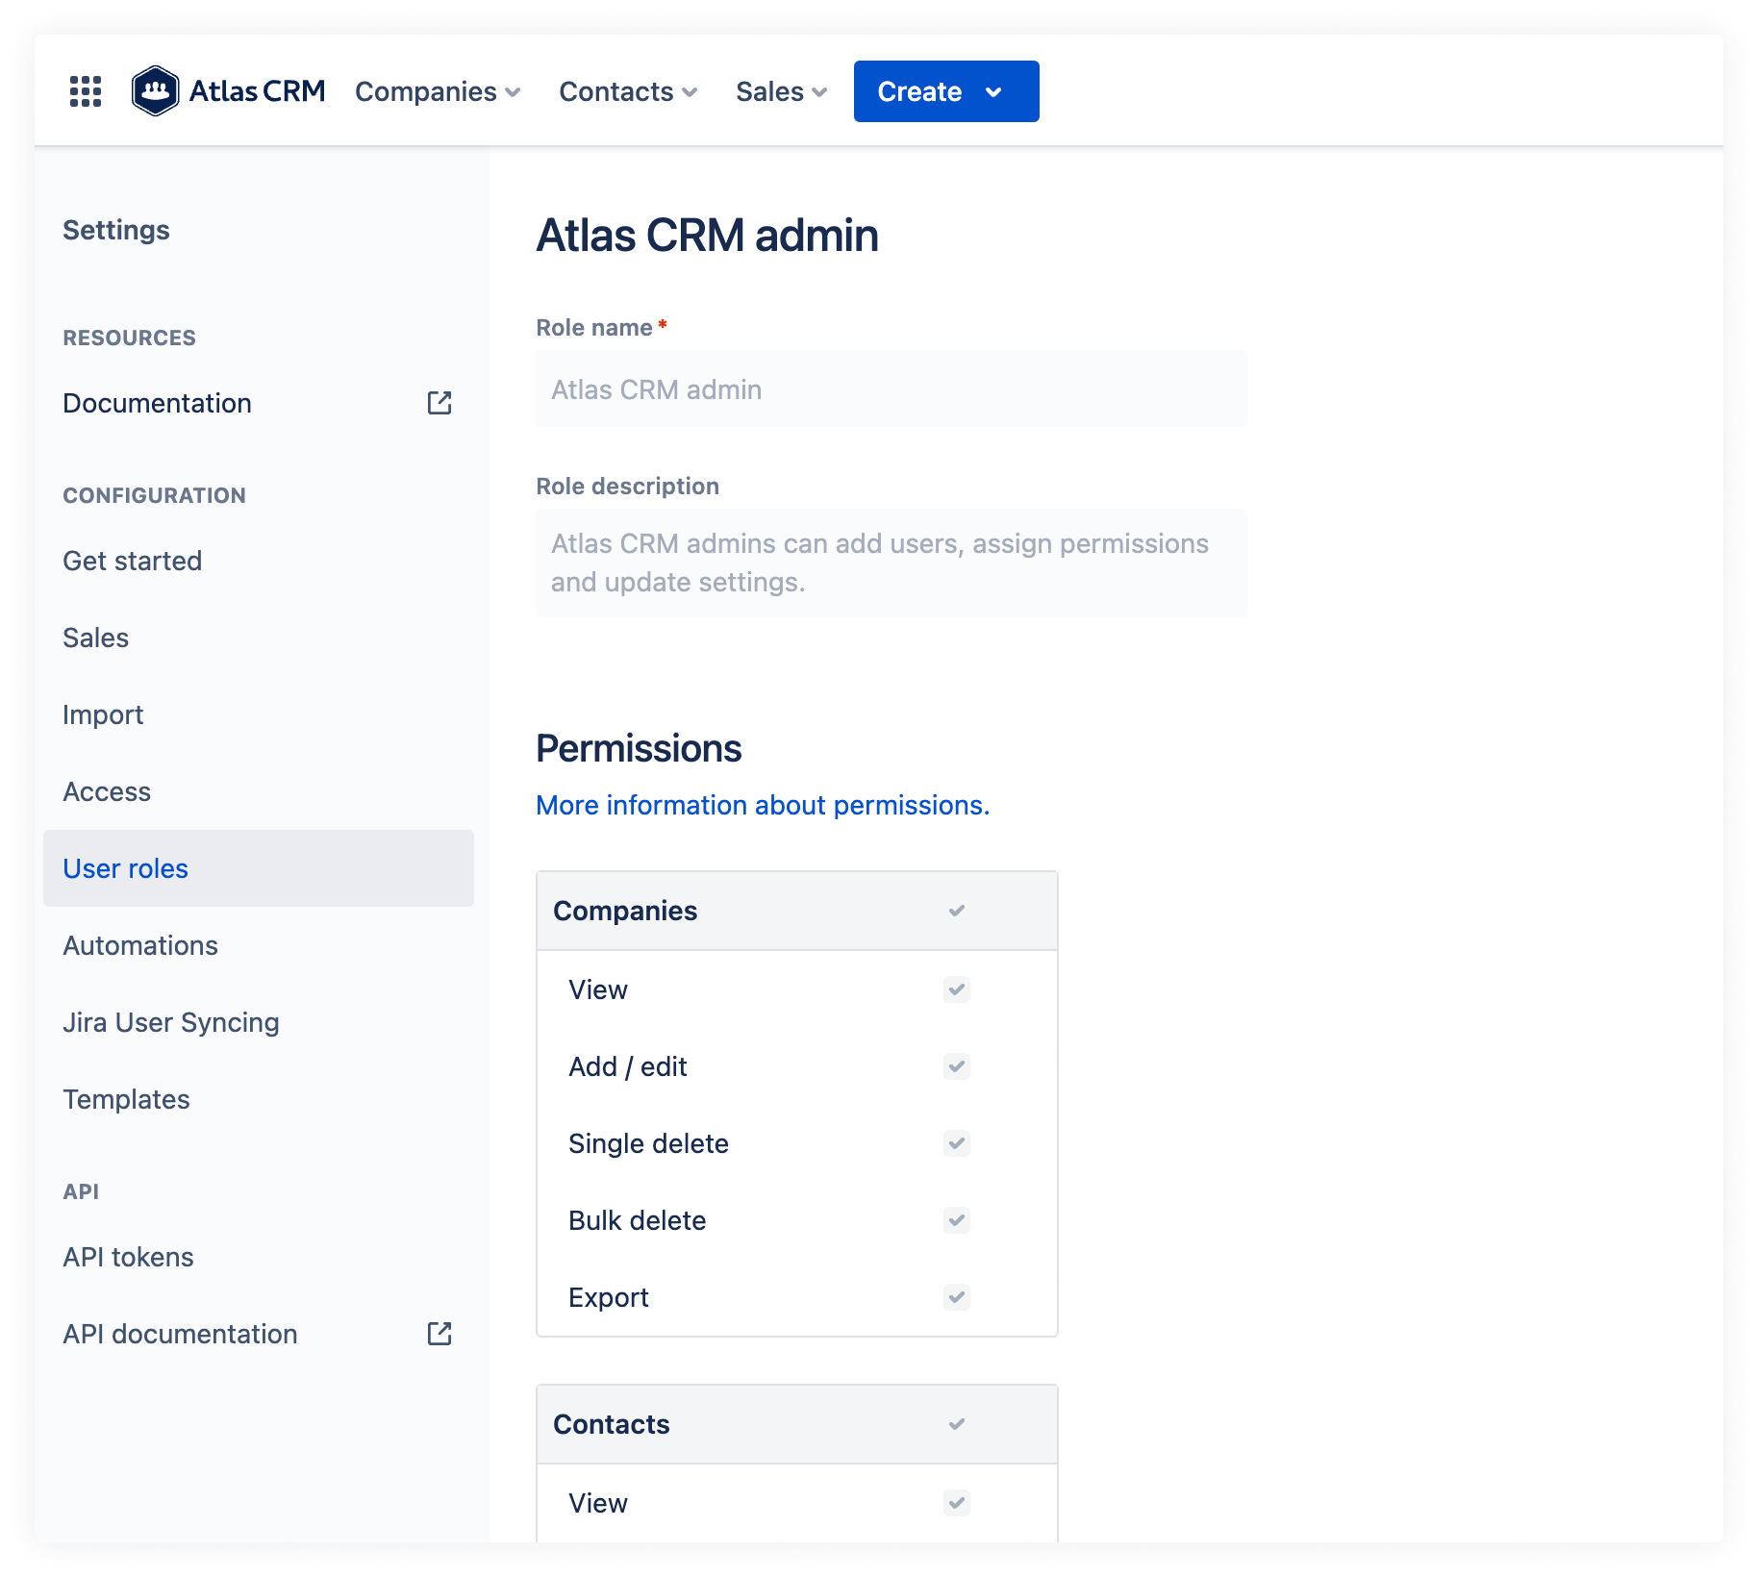Open the User roles settings page

[126, 868]
